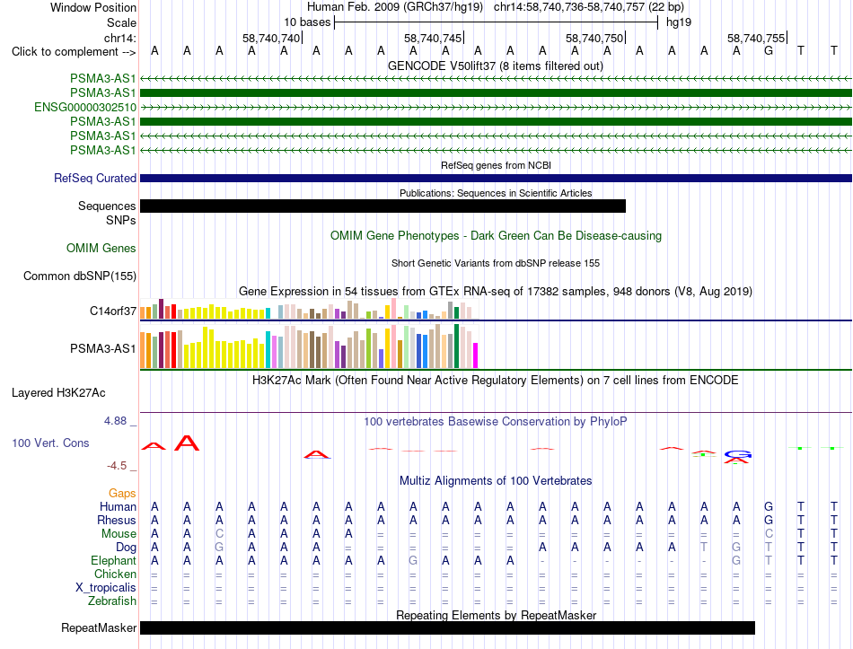
Task: Select the 'Mouse' alignment row label
Action: 119,534
